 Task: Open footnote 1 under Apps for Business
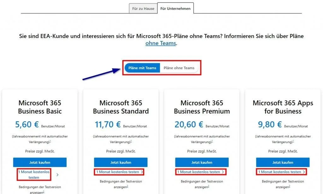293,141
